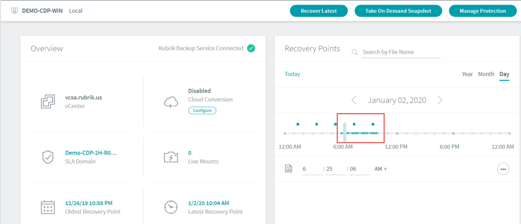521x224 pixels.
Task: Click the 0 Live Mounts count
Action: (190, 153)
